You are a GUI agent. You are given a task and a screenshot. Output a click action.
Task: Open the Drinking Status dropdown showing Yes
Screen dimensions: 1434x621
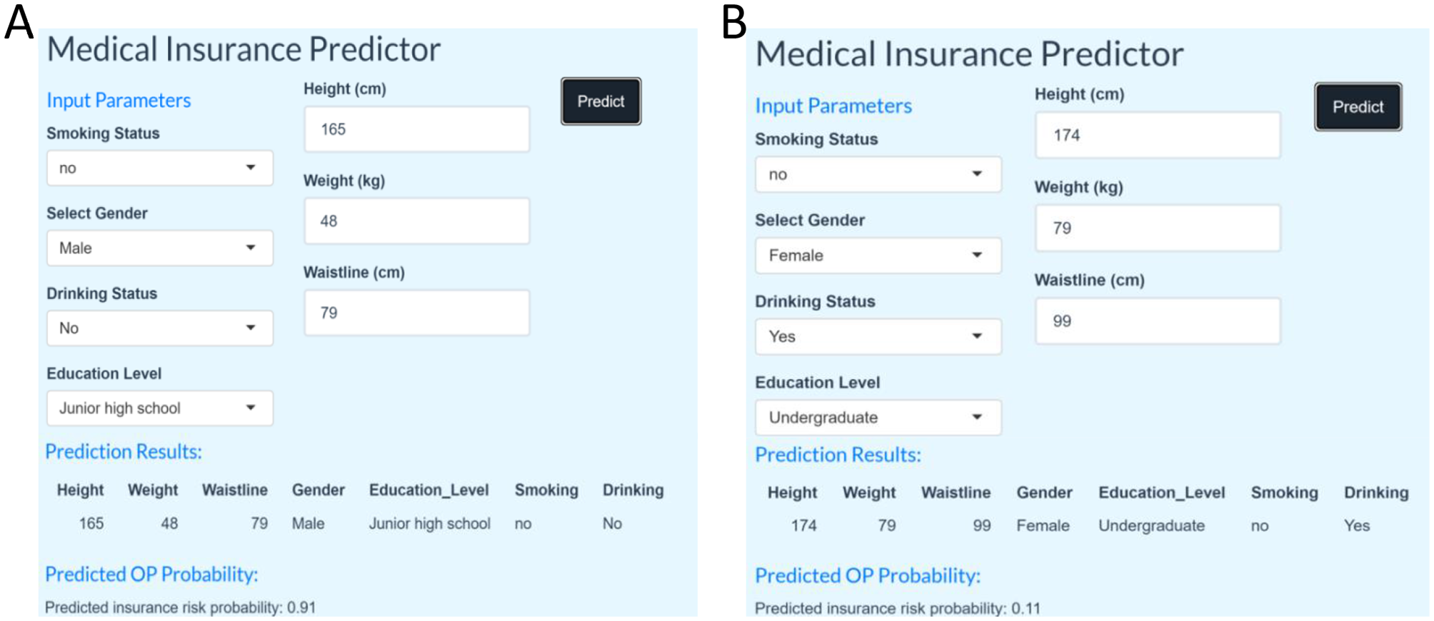click(x=877, y=336)
